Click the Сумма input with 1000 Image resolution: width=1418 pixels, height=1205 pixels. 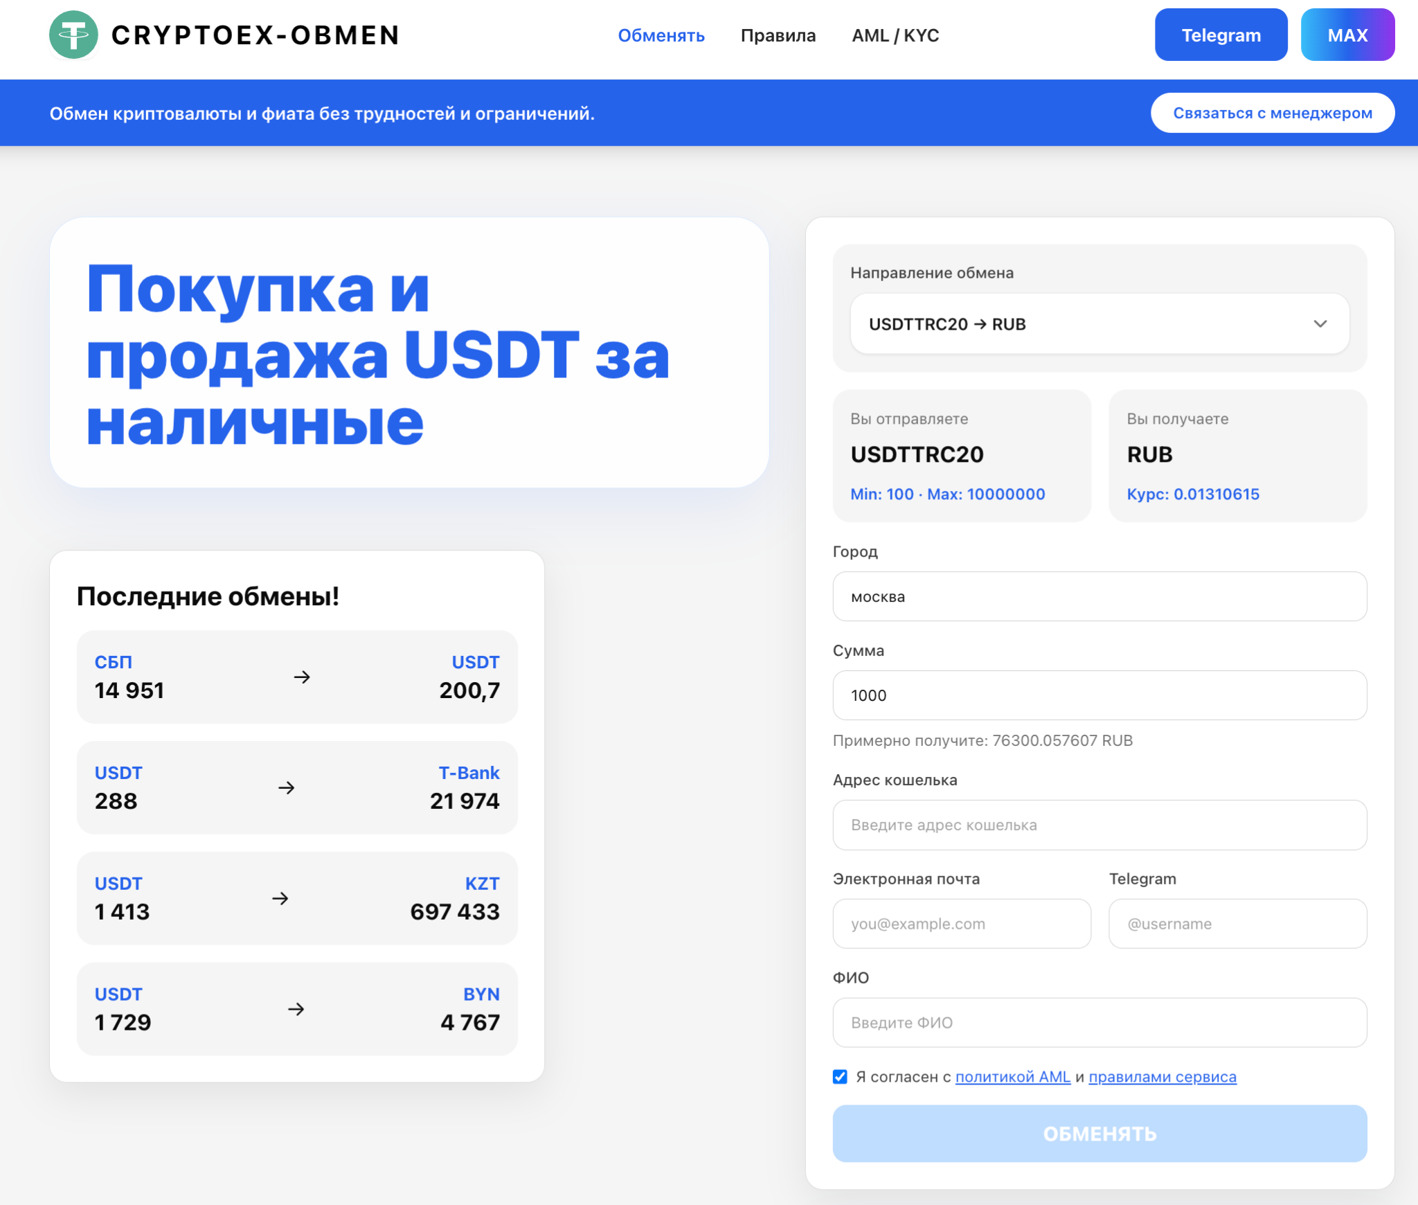coord(1100,695)
